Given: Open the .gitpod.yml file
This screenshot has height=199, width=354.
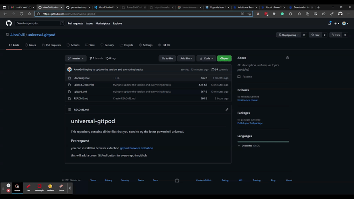Looking at the screenshot, I should (80, 91).
